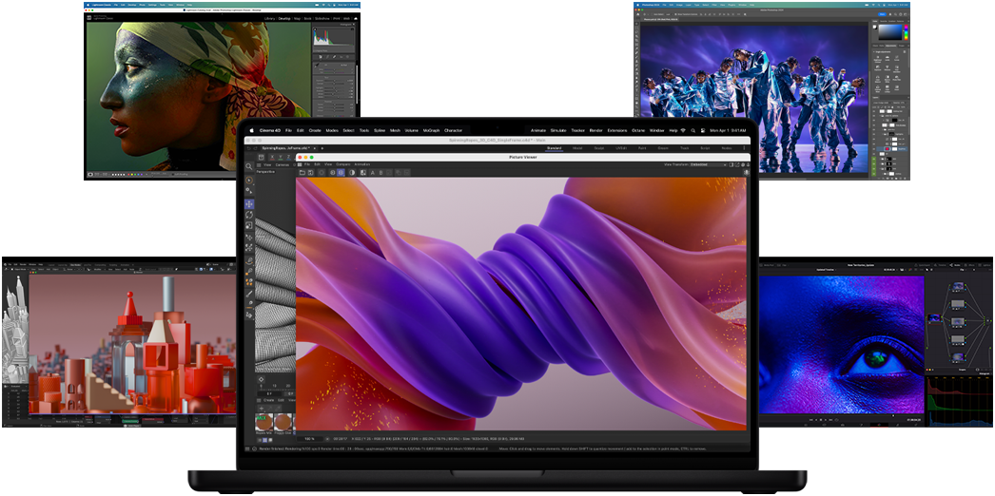Click the macOS Spotlight search icon in the menu bar
Viewport: 995px width, 496px height.
[693, 130]
